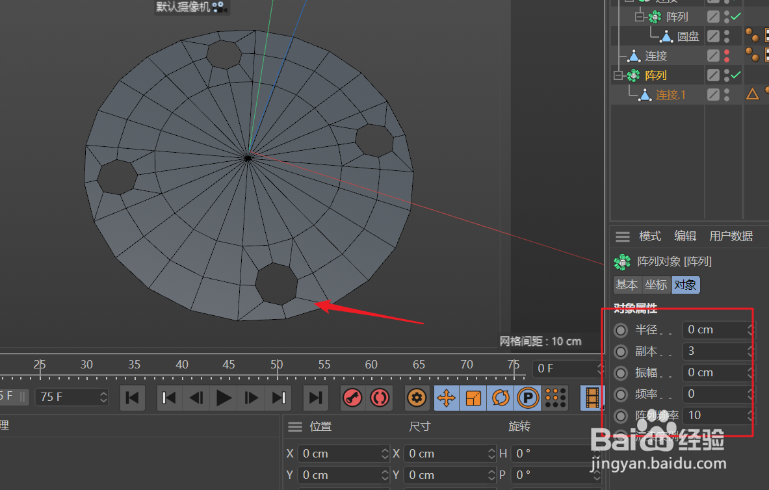Toggle rotation keying icon

(501, 398)
